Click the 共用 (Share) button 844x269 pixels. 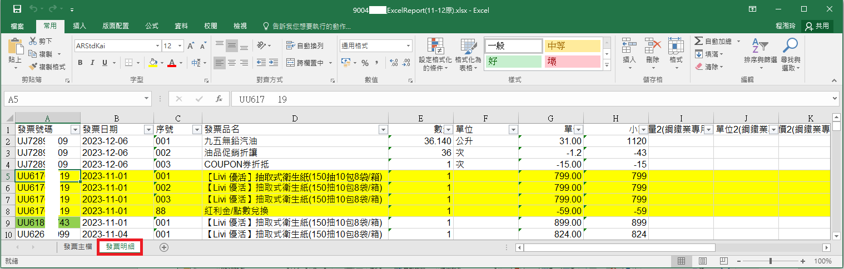coord(817,26)
